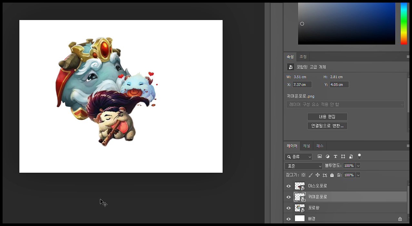Hide the 배경 layer
Screen dimensions: 412x226
(x=289, y=219)
